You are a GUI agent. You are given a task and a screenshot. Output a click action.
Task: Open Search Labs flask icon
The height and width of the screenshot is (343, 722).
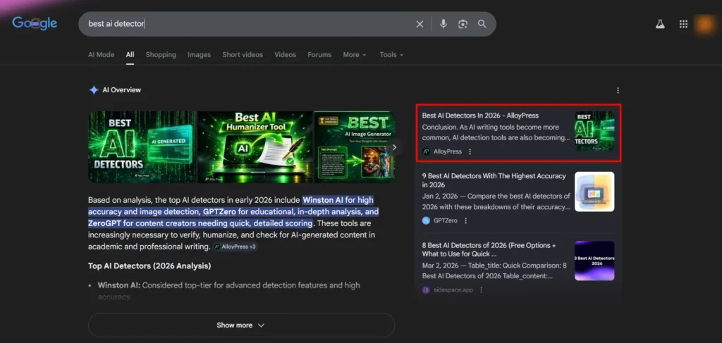pyautogui.click(x=660, y=25)
